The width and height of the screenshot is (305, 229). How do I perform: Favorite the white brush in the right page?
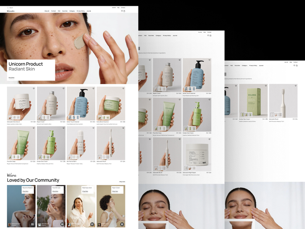[296, 85]
